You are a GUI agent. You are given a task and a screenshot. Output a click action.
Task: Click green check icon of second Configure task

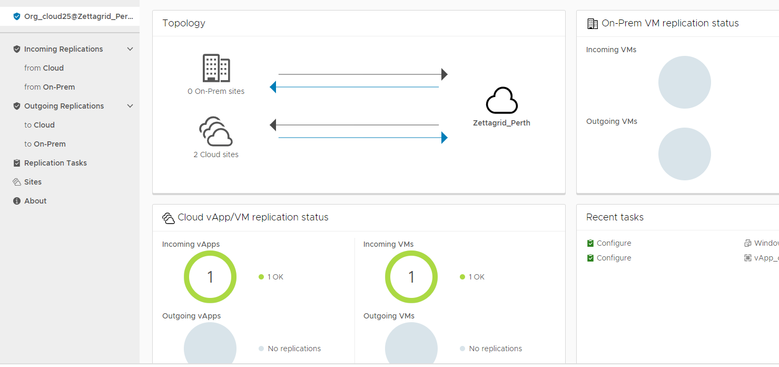(x=590, y=258)
